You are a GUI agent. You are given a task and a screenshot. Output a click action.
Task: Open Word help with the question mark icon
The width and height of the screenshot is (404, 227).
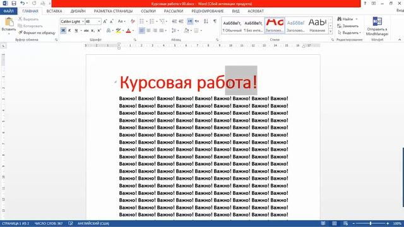pos(365,3)
